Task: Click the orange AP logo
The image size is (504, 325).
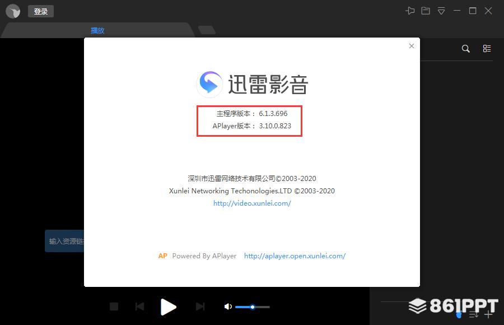Action: (x=162, y=256)
